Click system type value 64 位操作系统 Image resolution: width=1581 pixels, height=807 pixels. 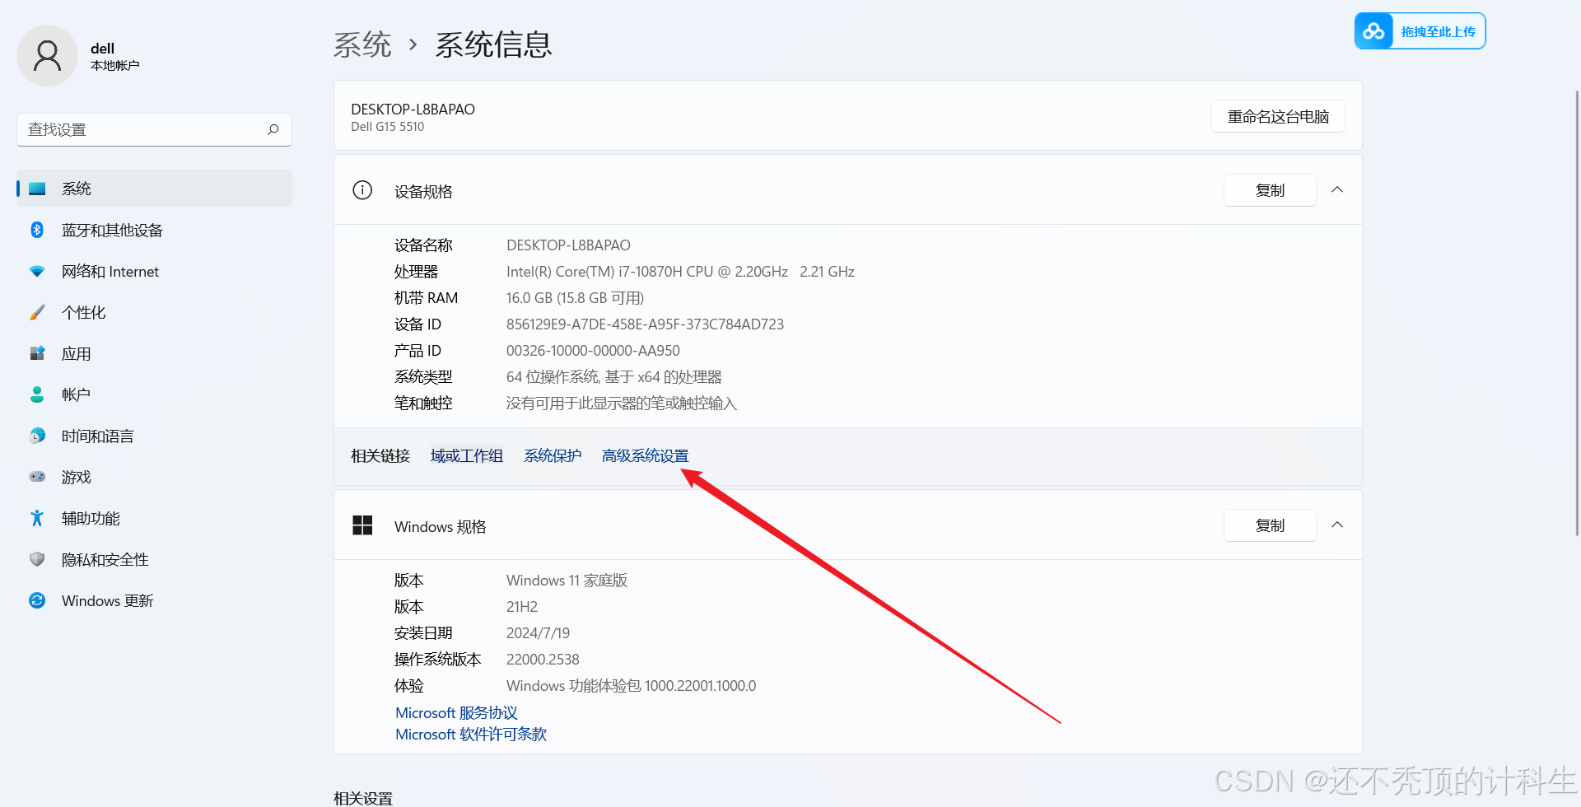(613, 376)
